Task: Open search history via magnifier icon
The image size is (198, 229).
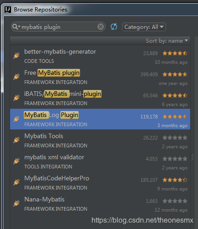Action: 16,27
